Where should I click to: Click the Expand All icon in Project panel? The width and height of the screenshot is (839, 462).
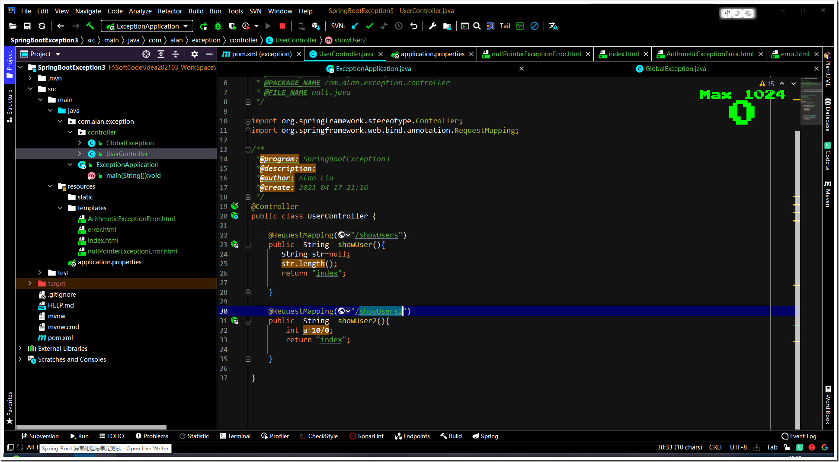[x=161, y=54]
